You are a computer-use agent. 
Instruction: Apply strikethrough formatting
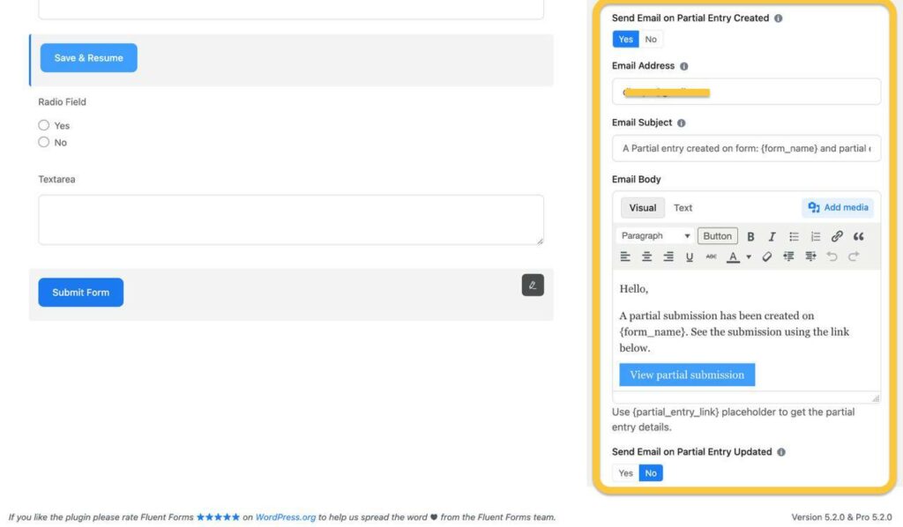pyautogui.click(x=712, y=256)
